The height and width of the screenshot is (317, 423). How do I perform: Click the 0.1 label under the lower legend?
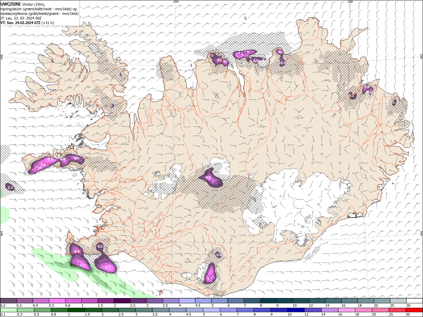[x=3, y=315]
